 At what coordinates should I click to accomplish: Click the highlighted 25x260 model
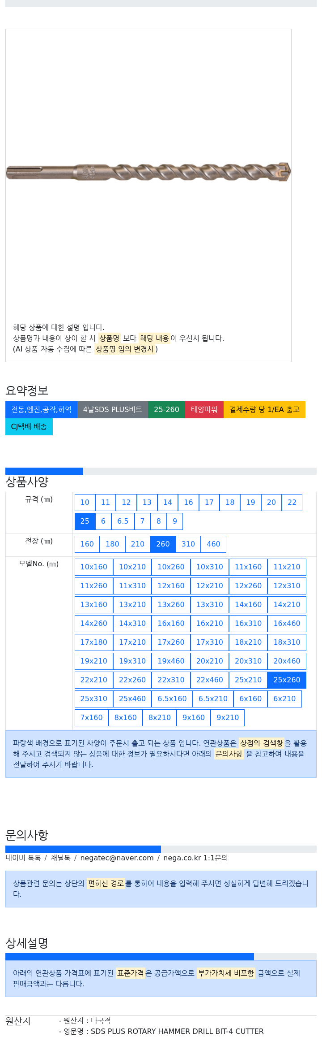287,680
